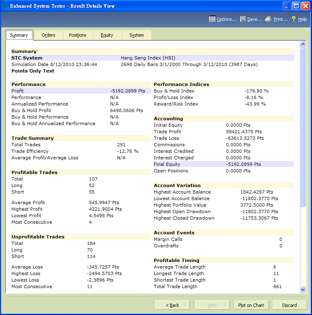Switch to the Positions tab
The image size is (312, 315).
click(77, 35)
